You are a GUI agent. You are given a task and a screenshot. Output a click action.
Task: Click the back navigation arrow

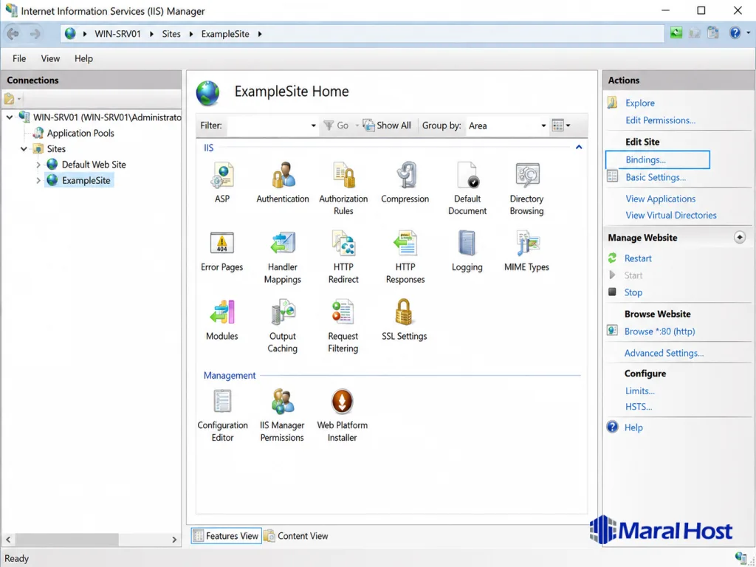pos(13,34)
